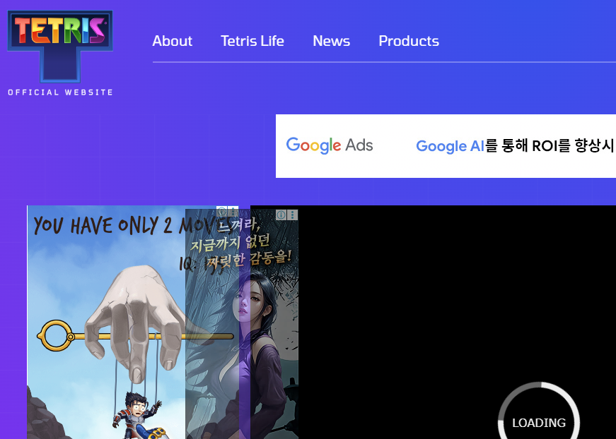Open the Google AI ROI banner text

click(x=515, y=146)
